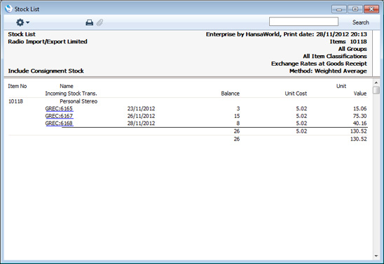Click Method: Weighted Average text

[328, 71]
